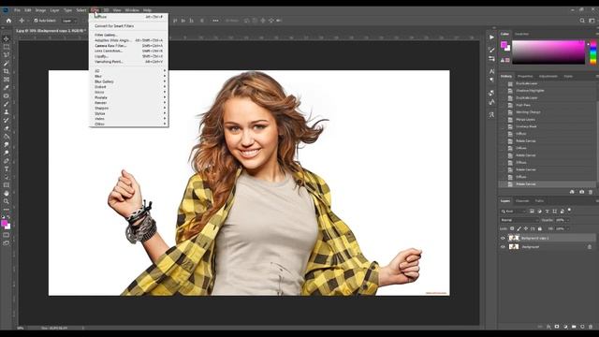Hide the Background copy 2 layer

click(503, 238)
